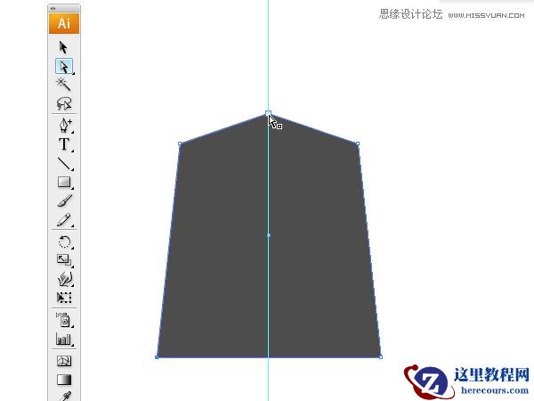Screen dimensions: 534x401
Task: Choose the Rectangle tool
Action: click(x=64, y=182)
